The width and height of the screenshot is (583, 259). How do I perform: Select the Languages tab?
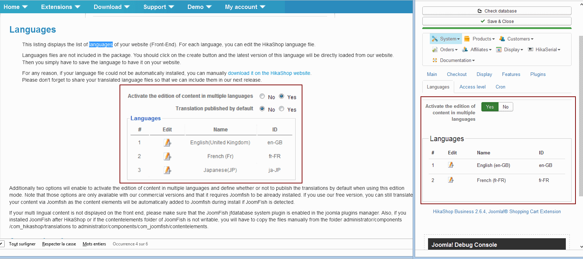tap(438, 87)
